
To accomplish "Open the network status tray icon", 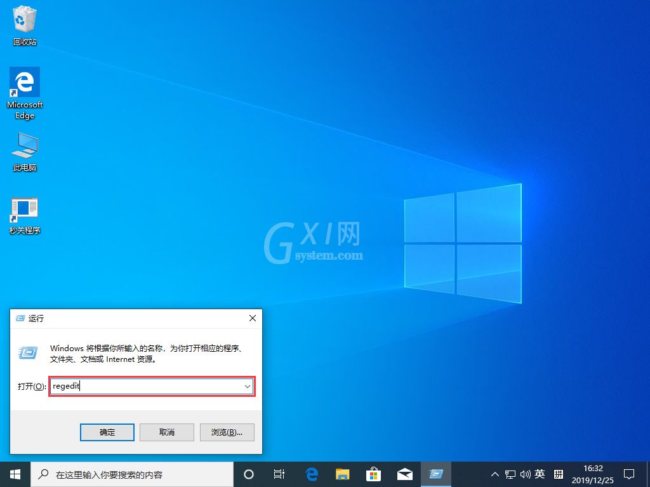I will (510, 474).
